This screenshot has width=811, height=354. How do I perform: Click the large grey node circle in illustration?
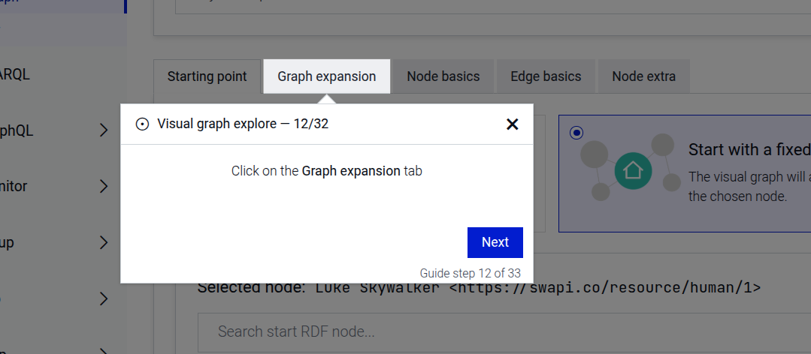tap(594, 154)
